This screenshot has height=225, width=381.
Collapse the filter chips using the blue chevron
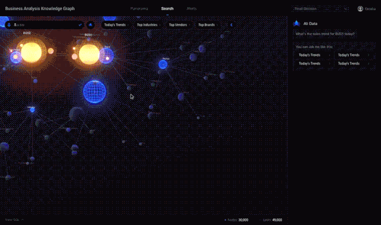click(x=231, y=25)
